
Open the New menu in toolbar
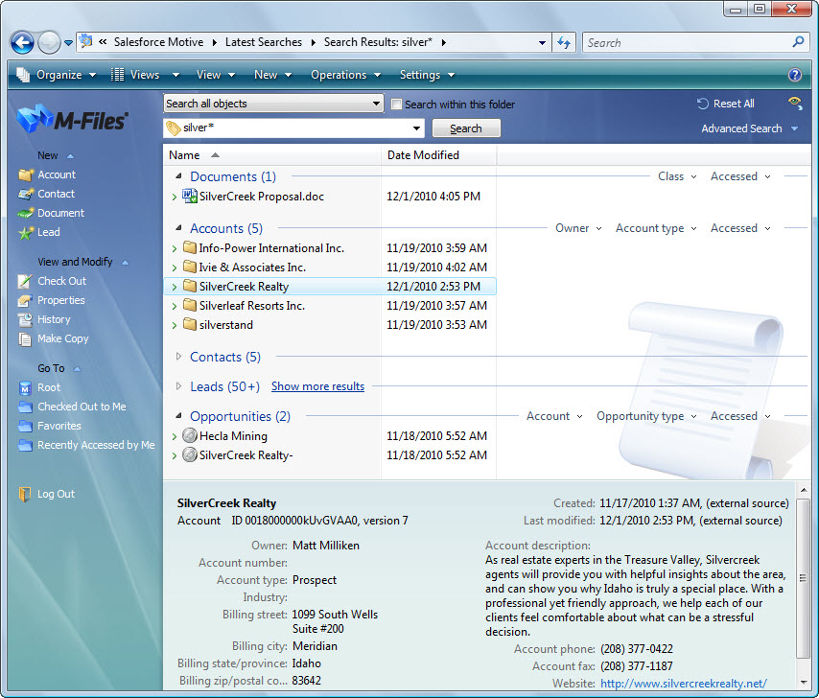pyautogui.click(x=272, y=75)
